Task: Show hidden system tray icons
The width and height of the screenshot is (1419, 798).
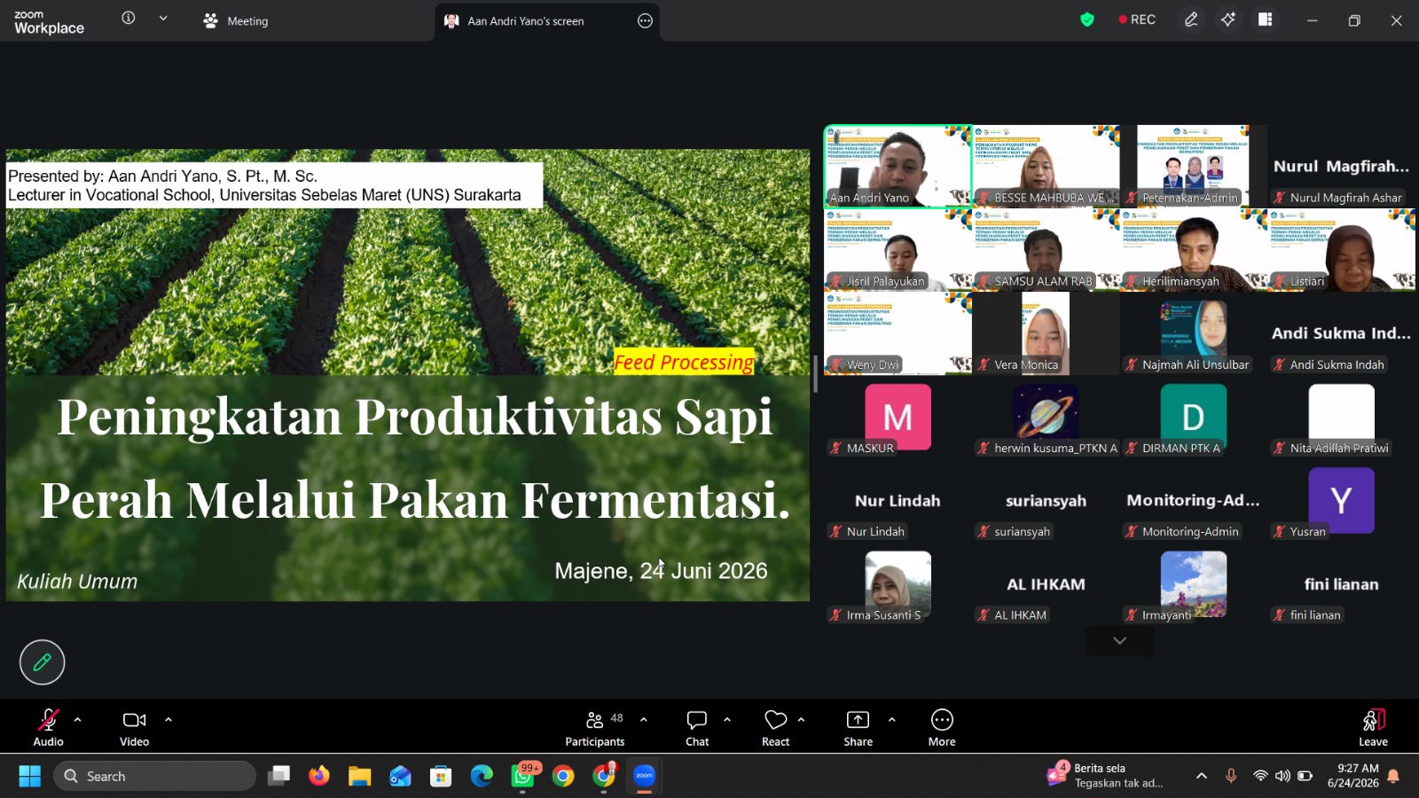Action: tap(1202, 776)
